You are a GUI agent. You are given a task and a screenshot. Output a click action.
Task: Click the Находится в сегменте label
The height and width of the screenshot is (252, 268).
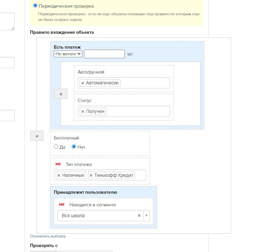click(x=93, y=205)
